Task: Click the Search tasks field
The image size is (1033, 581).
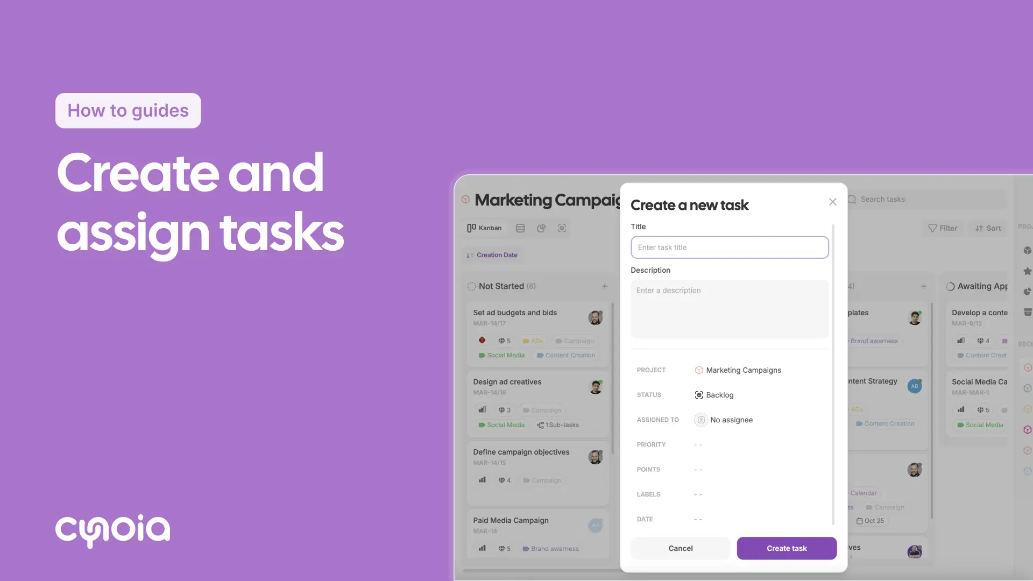Action: [925, 199]
